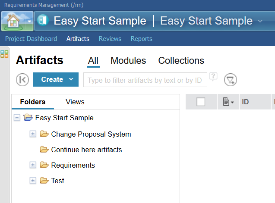The image size is (275, 203).
Task: Click the help question mark icon
Action: (x=213, y=77)
